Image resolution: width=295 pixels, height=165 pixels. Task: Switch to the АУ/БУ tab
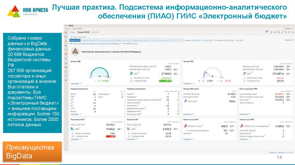pos(176,40)
